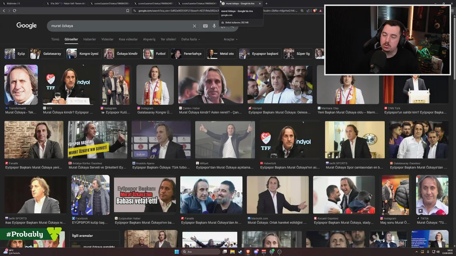The image size is (456, 256).
Task: Filter images by Metal oto chip
Action: [222, 54]
